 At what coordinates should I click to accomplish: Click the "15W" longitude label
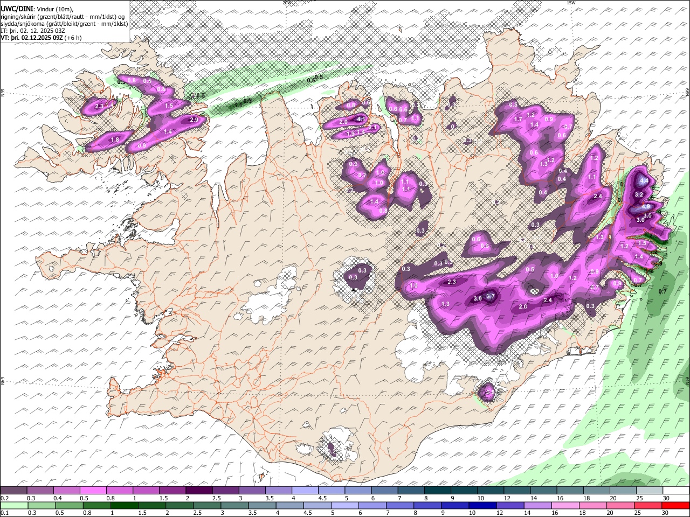pyautogui.click(x=571, y=3)
